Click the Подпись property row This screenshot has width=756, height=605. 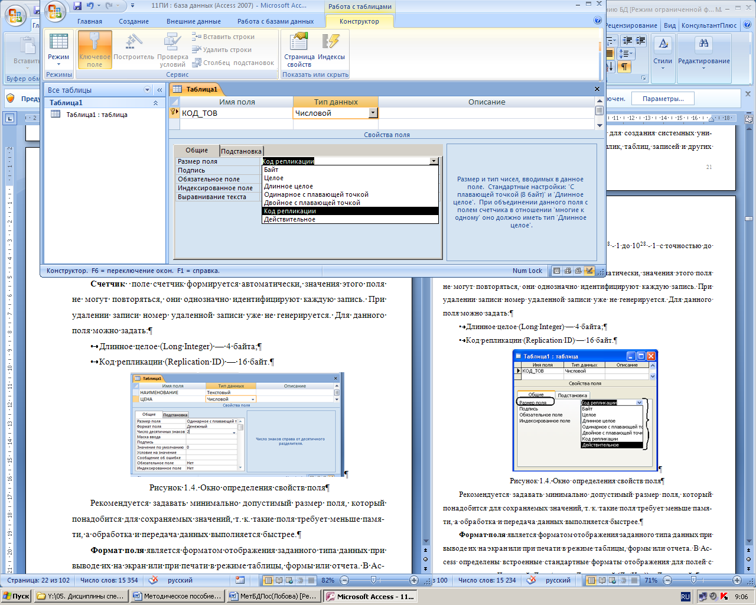click(219, 170)
